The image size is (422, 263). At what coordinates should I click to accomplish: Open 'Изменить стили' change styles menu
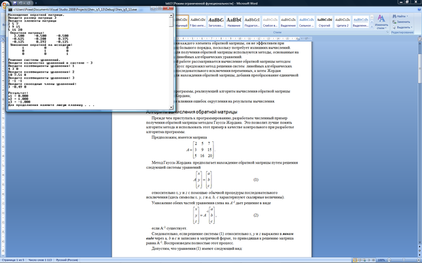pos(381,22)
